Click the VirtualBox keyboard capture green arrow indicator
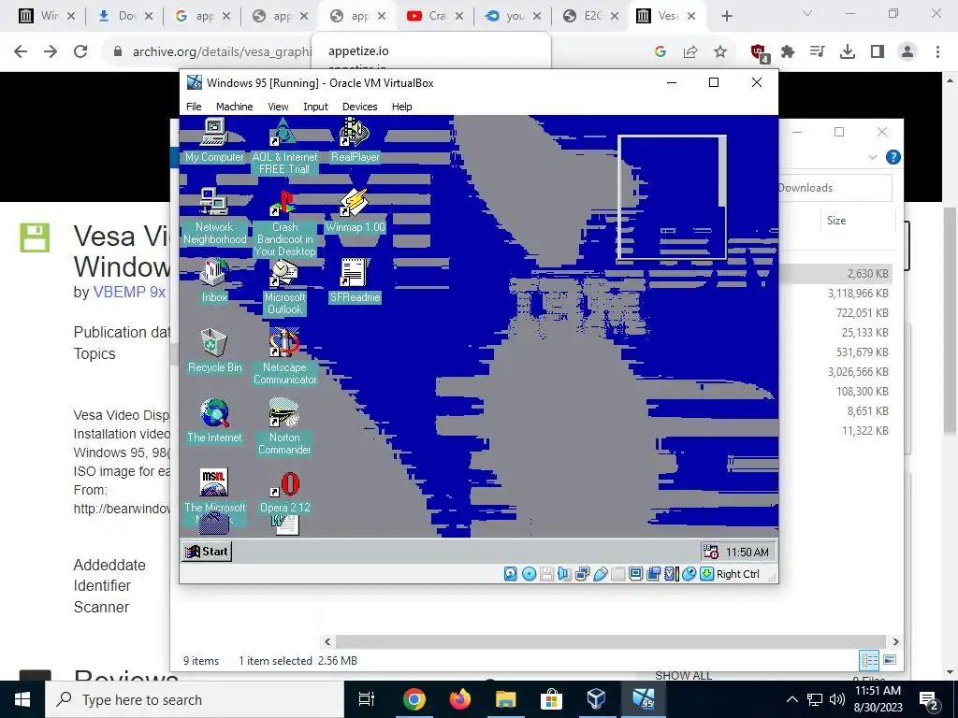This screenshot has width=958, height=718. coord(707,574)
